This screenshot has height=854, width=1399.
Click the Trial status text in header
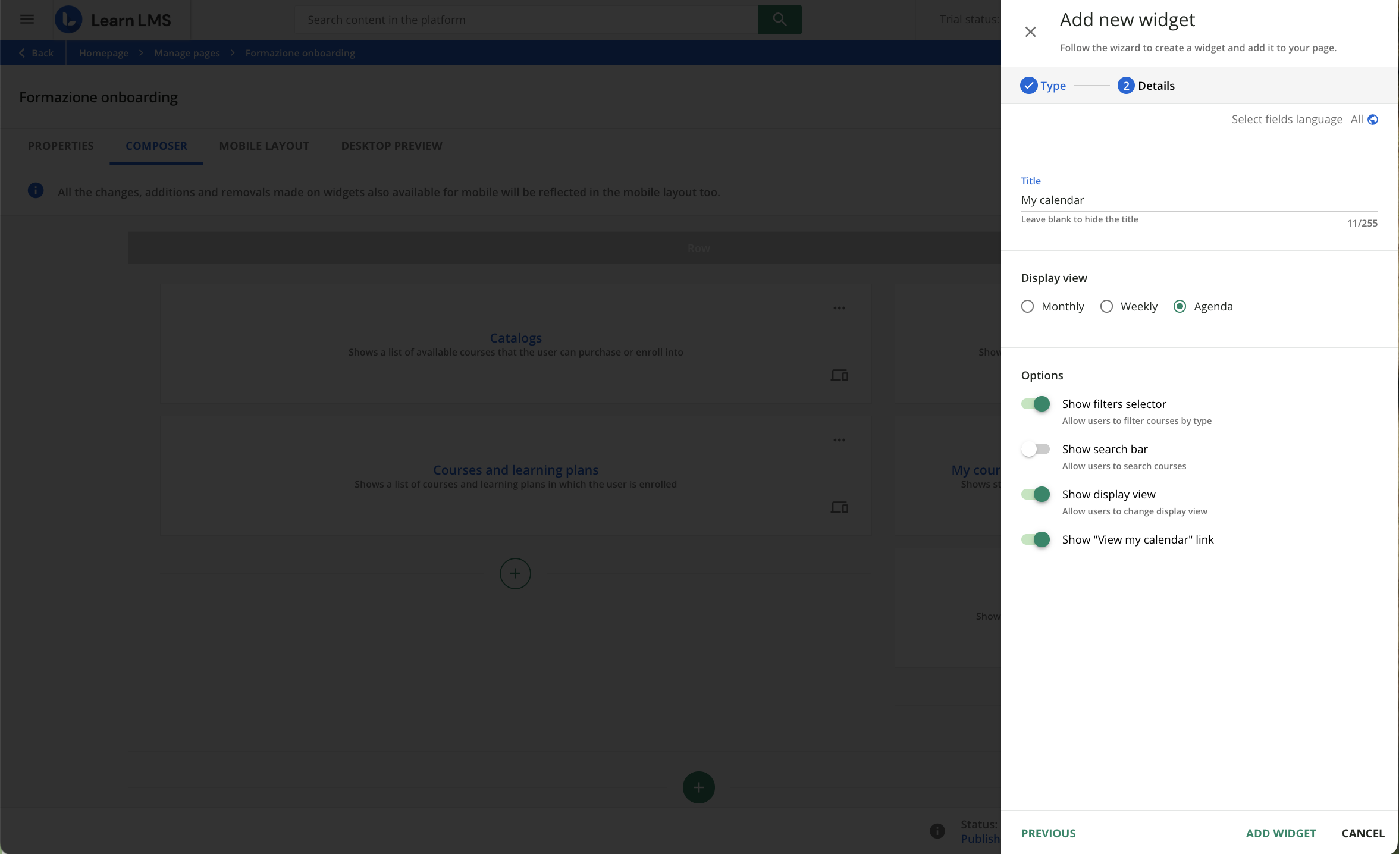970,20
